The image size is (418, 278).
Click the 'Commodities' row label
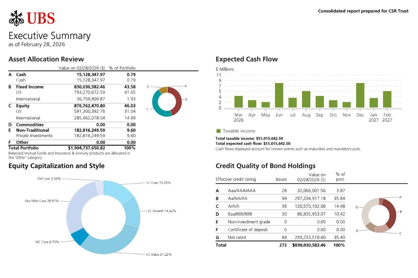[x=30, y=125]
